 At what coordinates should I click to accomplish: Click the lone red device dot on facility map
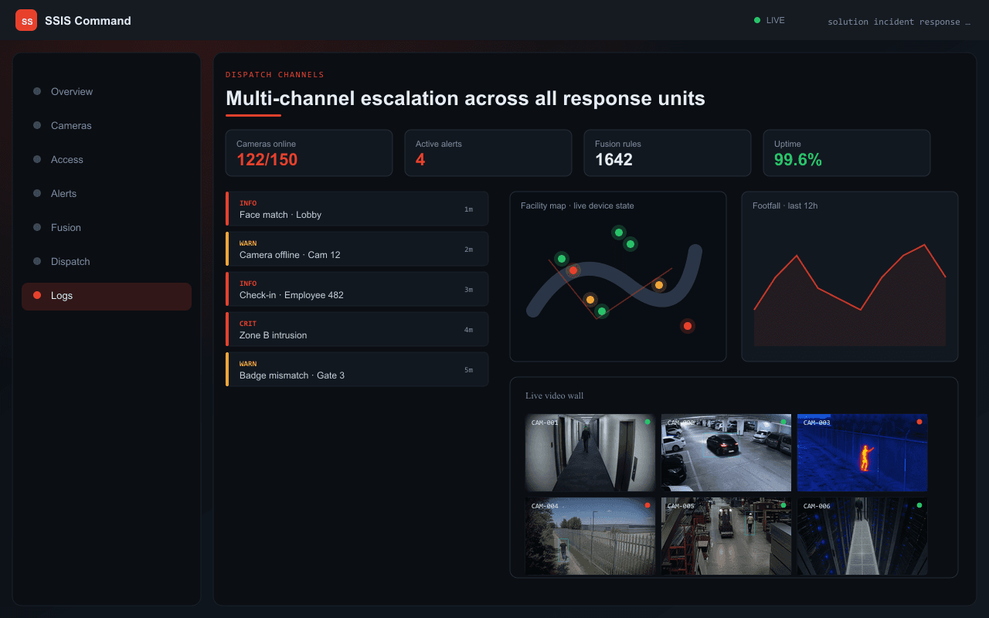point(688,326)
